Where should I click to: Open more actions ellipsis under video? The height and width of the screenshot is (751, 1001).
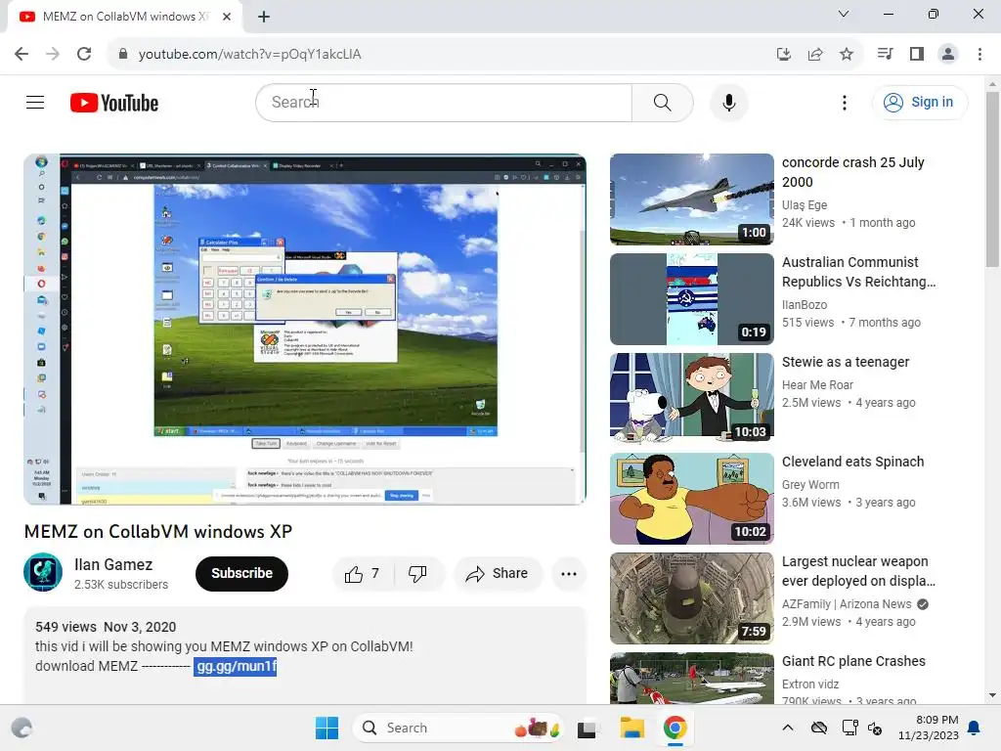point(569,573)
